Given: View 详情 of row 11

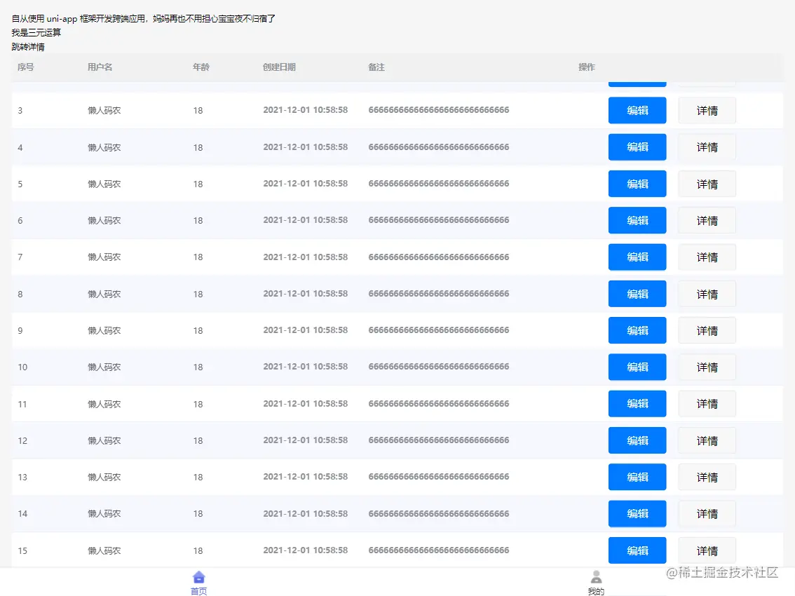Looking at the screenshot, I should tap(707, 404).
